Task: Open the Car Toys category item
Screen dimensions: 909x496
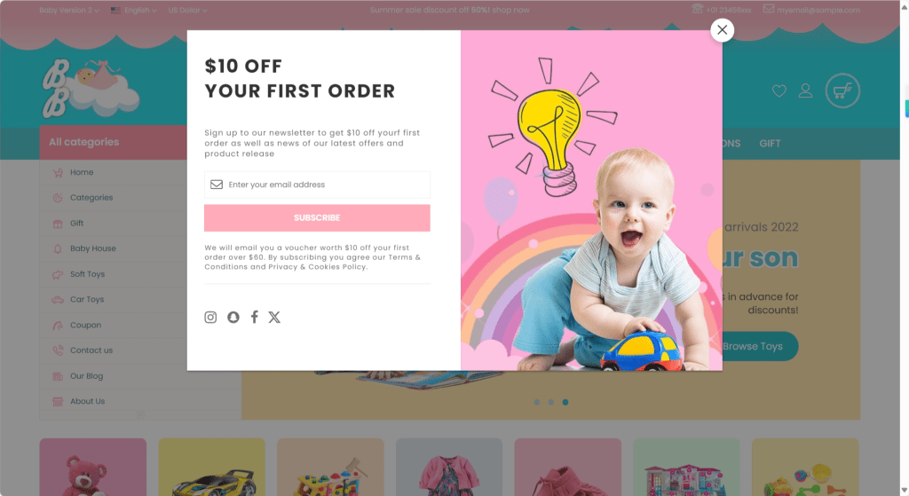Action: click(x=86, y=300)
